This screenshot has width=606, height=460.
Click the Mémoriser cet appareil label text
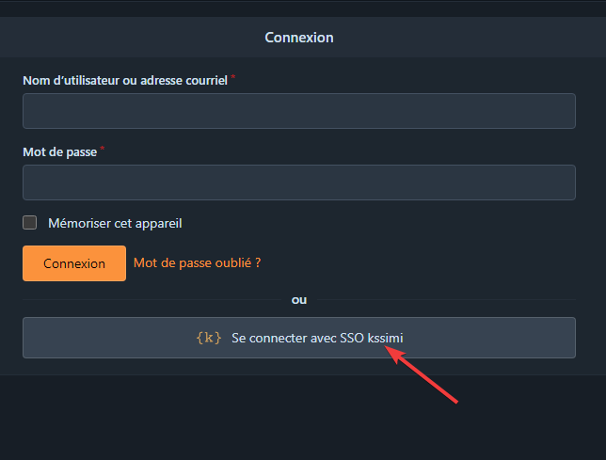point(115,224)
